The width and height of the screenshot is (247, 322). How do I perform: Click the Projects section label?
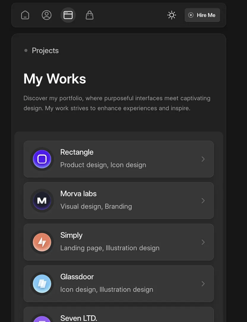[x=45, y=51]
